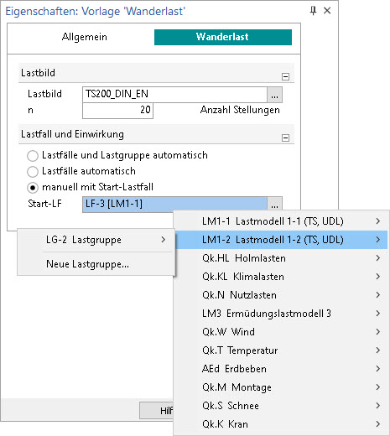Switch to the Allgemein tab
The height and width of the screenshot is (436, 390).
(84, 37)
